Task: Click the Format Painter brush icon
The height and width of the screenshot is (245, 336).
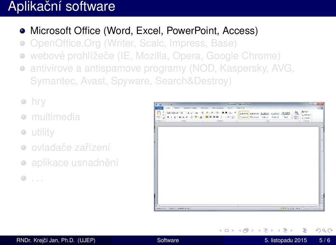Action: 163,118
